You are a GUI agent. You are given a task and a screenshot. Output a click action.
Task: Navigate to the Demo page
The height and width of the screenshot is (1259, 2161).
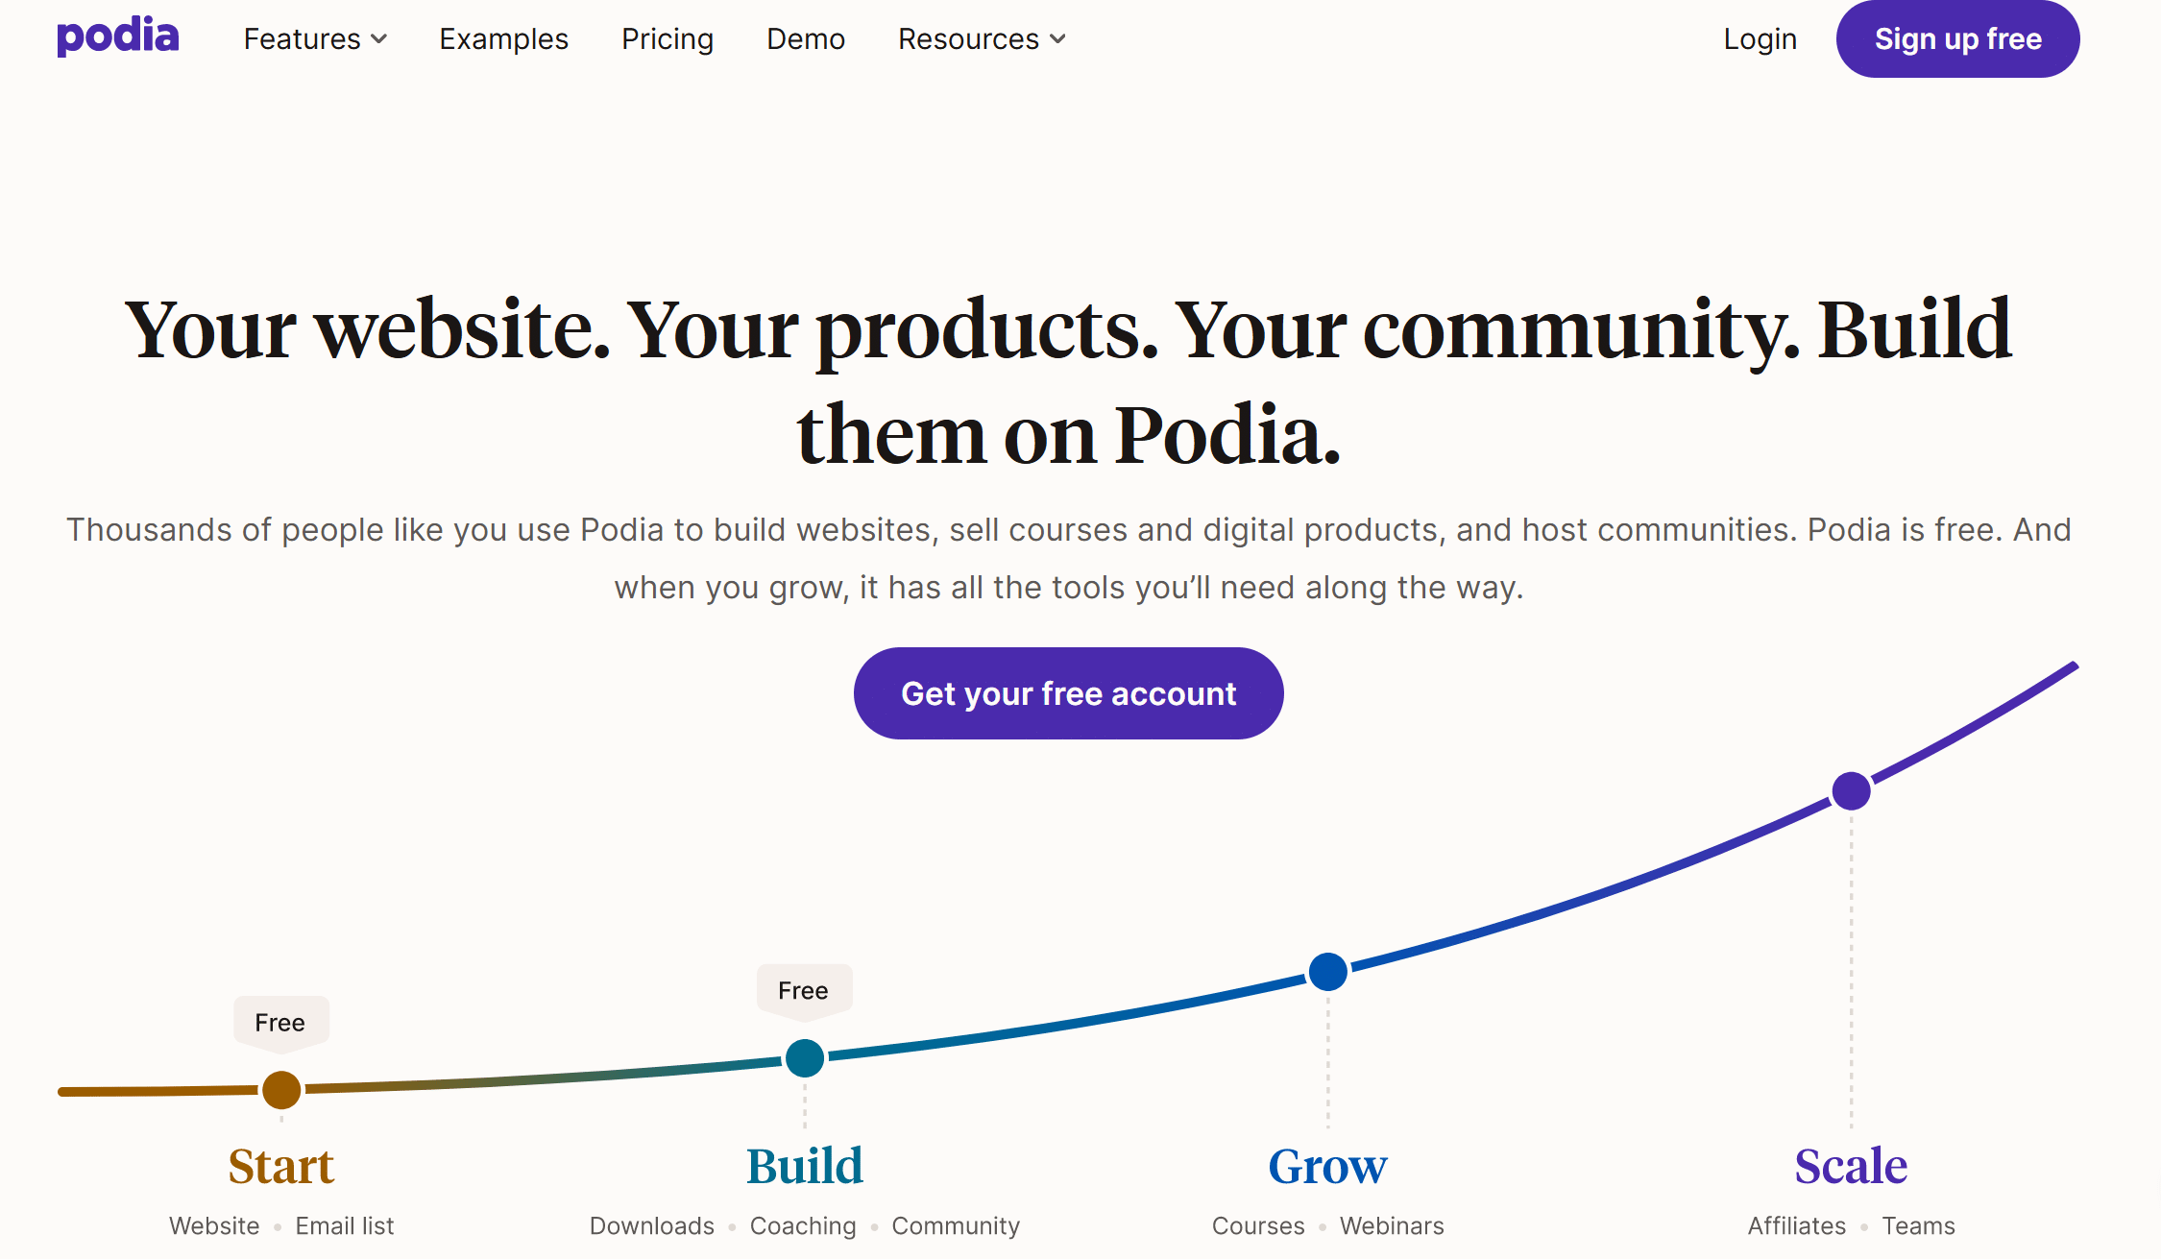(806, 39)
